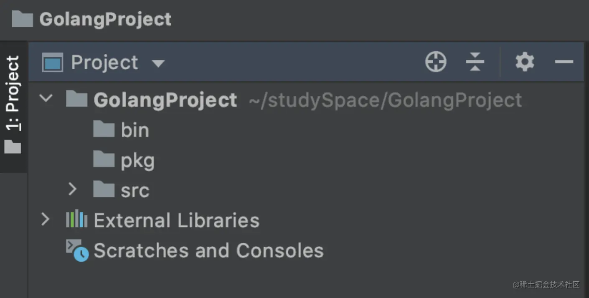Click the External Libraries icon
This screenshot has width=589, height=298.
point(76,220)
